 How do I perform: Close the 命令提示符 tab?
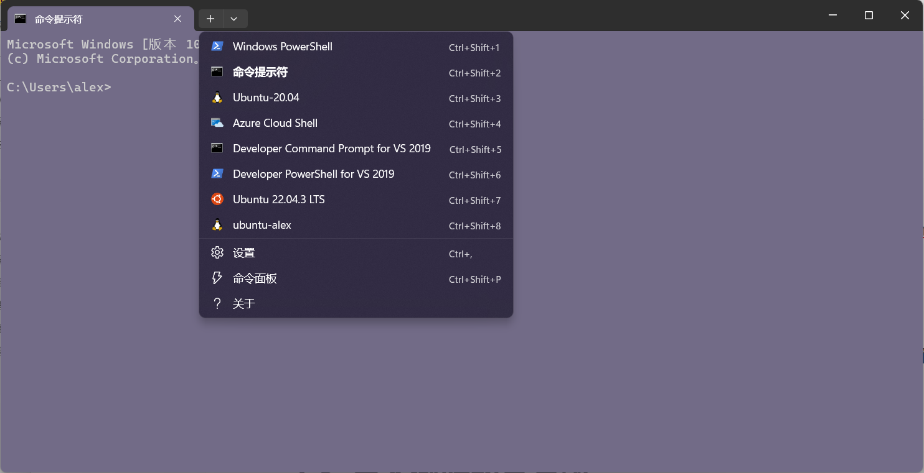177,19
